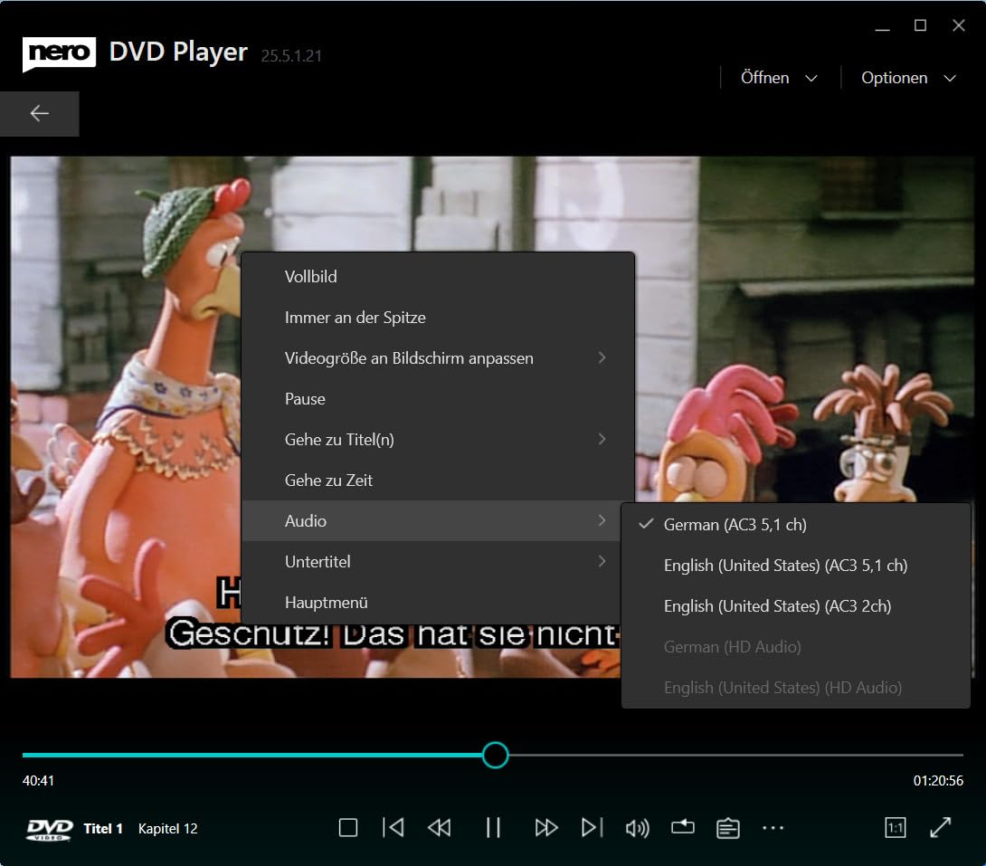
Task: Click the elapsed time 40:41
Action: pos(38,780)
